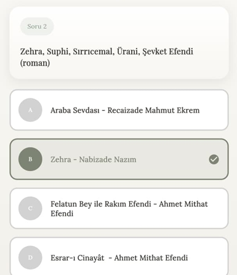The width and height of the screenshot is (237, 275).
Task: Click the dark B letter circle icon
Action: 30,159
